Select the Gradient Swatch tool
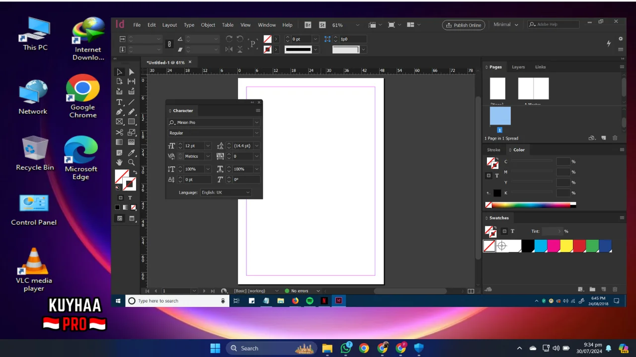The width and height of the screenshot is (636, 357). click(119, 142)
